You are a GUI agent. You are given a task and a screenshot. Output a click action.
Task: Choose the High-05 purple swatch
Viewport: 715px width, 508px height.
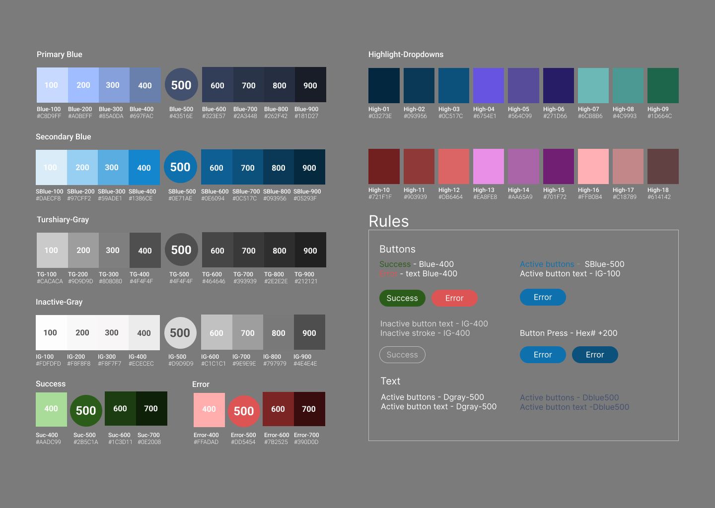point(523,85)
